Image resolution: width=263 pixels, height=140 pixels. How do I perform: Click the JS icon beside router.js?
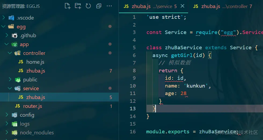coord(18,106)
